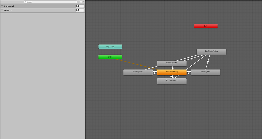The image size is (262, 139).
Task: Select transition from IdleNorthFacing to RunningEast
Action: click(x=208, y=62)
